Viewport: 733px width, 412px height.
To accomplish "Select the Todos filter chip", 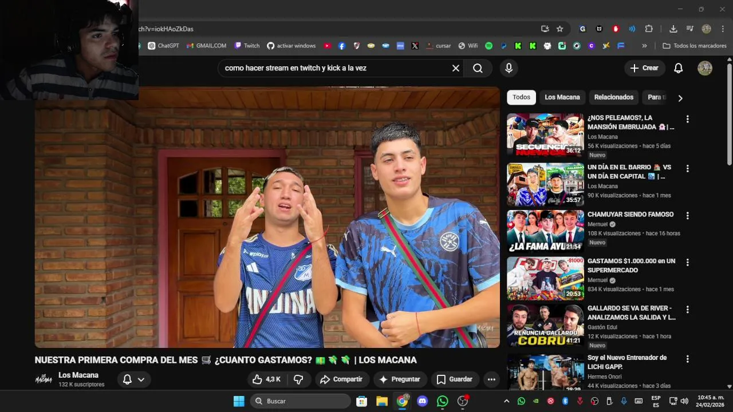I will click(521, 97).
